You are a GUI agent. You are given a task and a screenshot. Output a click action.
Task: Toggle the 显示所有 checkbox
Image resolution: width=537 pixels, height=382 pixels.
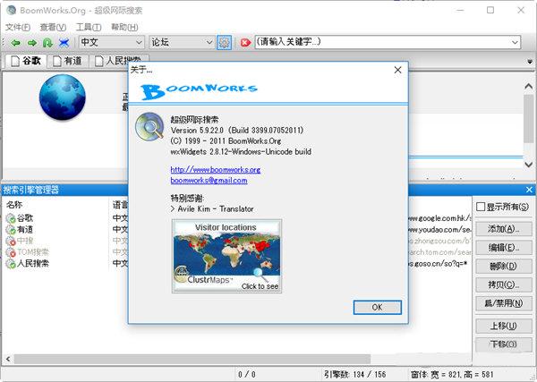(x=481, y=207)
